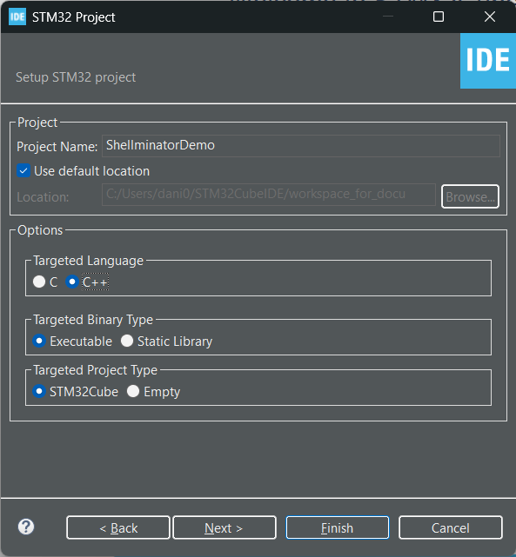The image size is (516, 557).
Task: Maximize the STM32 Project dialog window
Action: pyautogui.click(x=438, y=17)
